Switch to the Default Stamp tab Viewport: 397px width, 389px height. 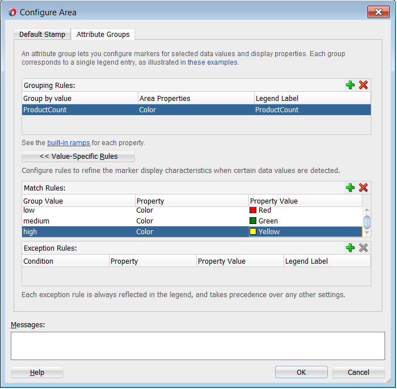click(x=42, y=34)
